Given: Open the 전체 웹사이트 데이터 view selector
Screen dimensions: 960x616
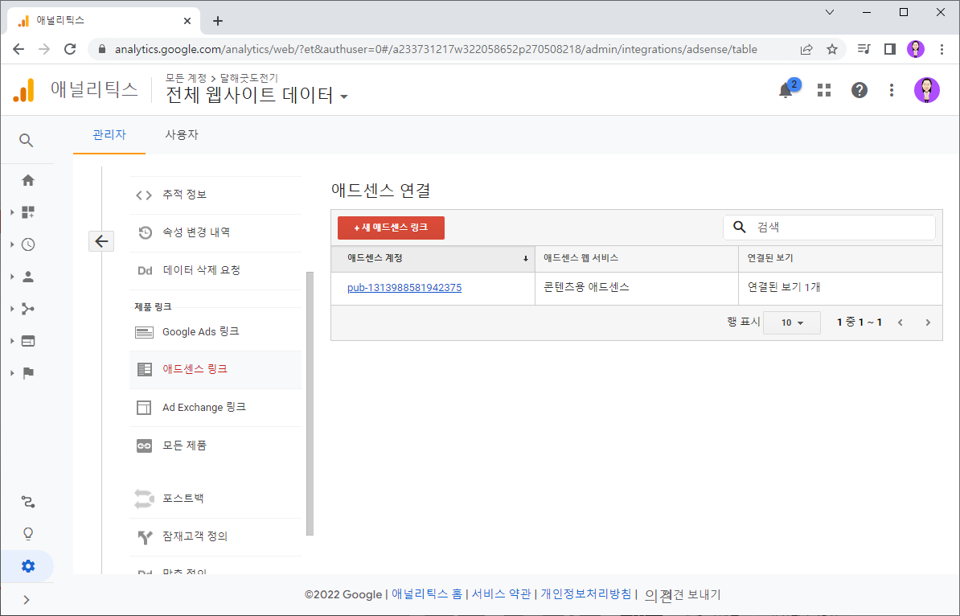Looking at the screenshot, I should coord(256,96).
